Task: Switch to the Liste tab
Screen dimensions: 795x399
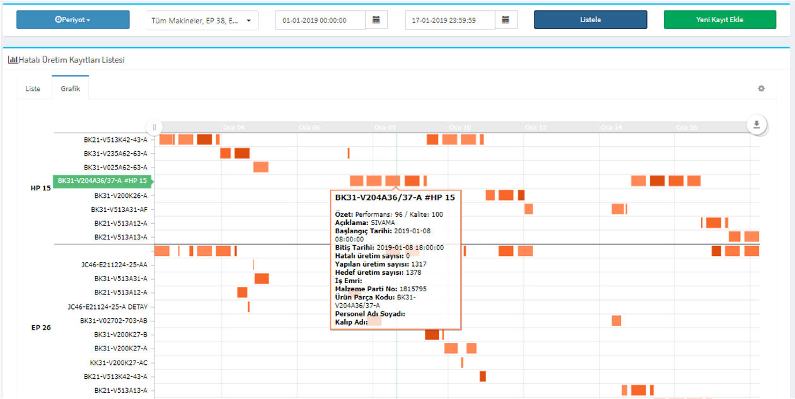Action: pos(33,89)
